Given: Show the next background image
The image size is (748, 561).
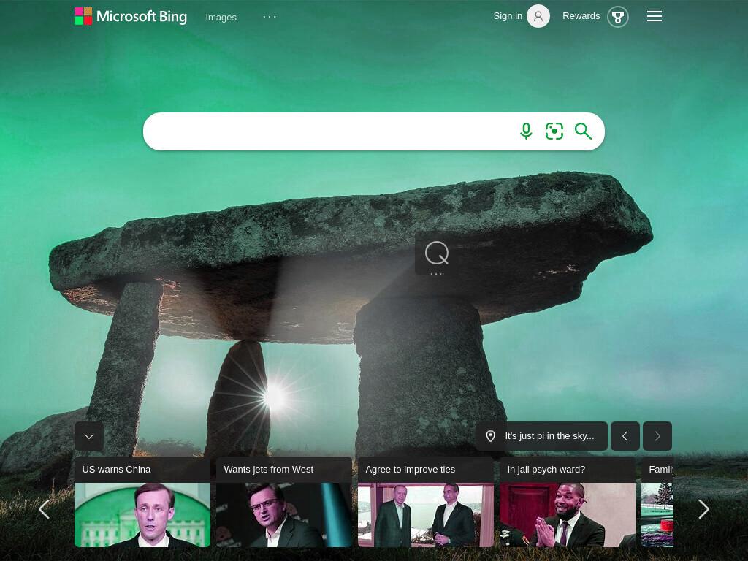Looking at the screenshot, I should (657, 436).
